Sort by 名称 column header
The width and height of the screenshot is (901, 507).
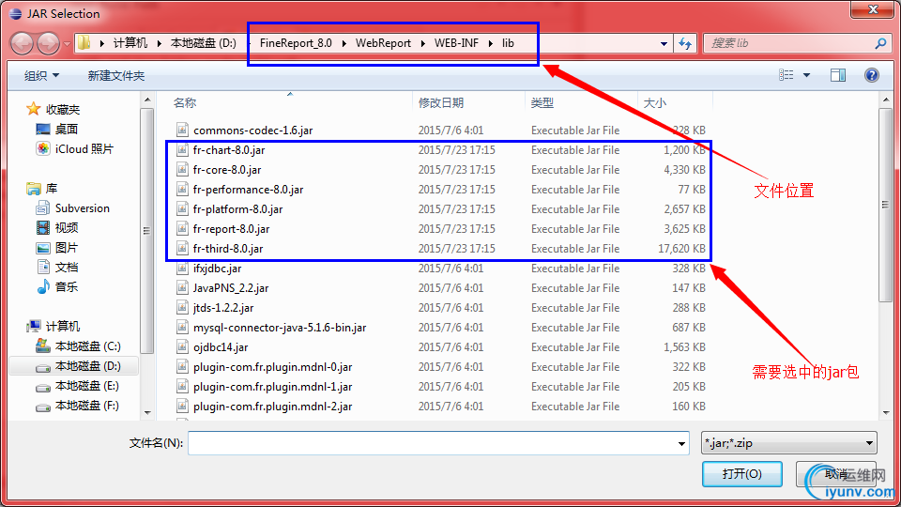(185, 102)
